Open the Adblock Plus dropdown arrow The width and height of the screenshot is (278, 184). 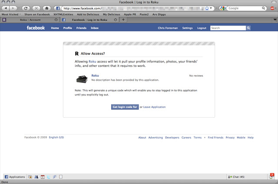coord(276,8)
